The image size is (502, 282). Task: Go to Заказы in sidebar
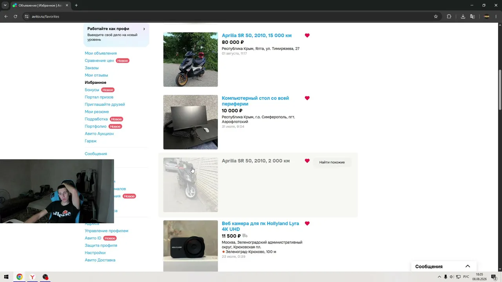point(92,68)
